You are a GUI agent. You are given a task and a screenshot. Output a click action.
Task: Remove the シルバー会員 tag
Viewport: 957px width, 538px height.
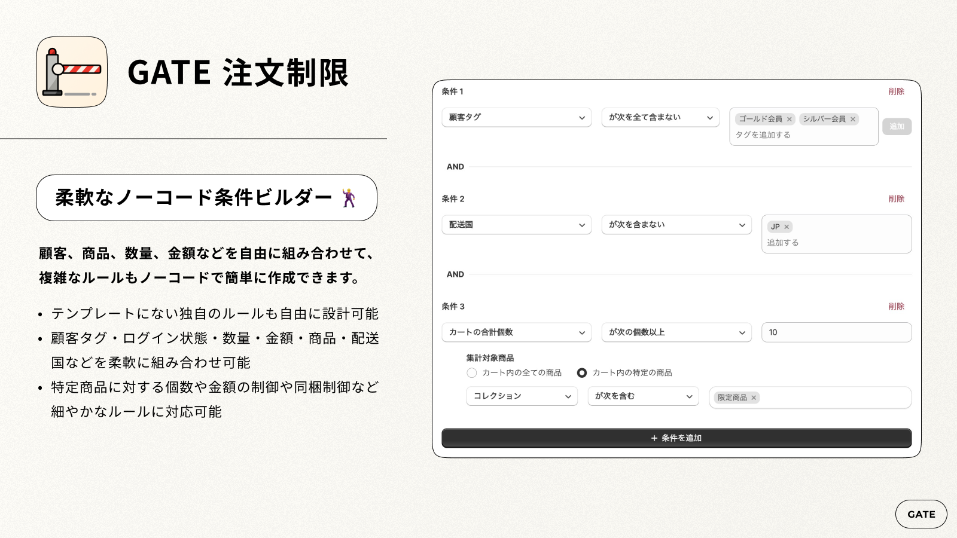(853, 119)
